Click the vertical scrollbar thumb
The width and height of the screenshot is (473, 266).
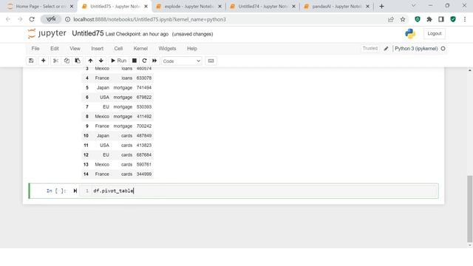pos(470,208)
